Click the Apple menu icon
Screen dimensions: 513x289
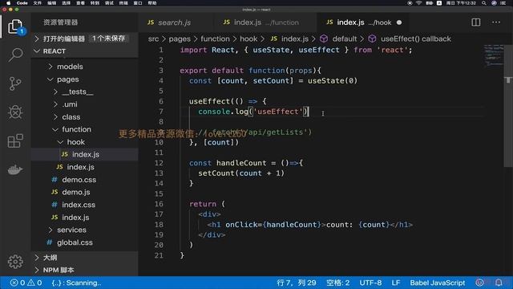(x=8, y=3)
